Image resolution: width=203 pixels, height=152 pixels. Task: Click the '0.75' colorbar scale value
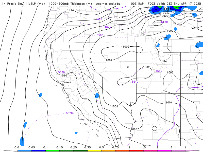click(x=115, y=147)
